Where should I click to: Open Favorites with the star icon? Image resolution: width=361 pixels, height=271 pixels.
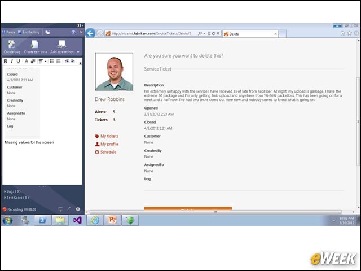click(350, 33)
